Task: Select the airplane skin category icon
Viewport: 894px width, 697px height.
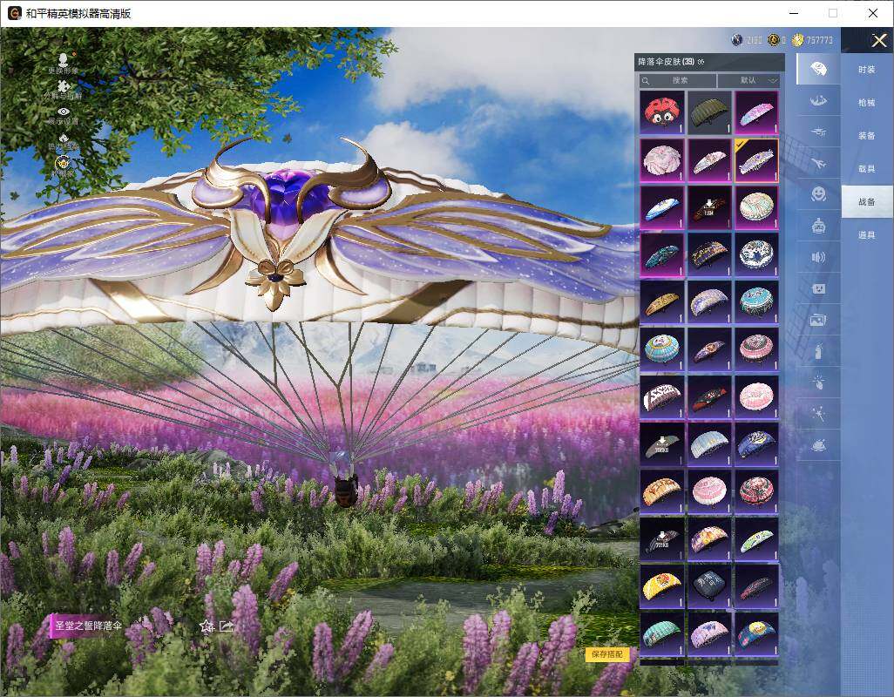Action: click(818, 164)
